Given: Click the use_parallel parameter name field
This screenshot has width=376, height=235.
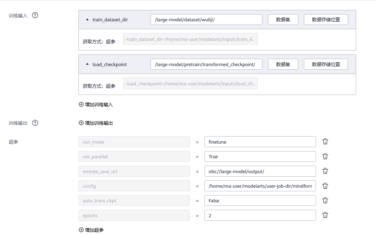Looking at the screenshot, I should tap(134, 156).
